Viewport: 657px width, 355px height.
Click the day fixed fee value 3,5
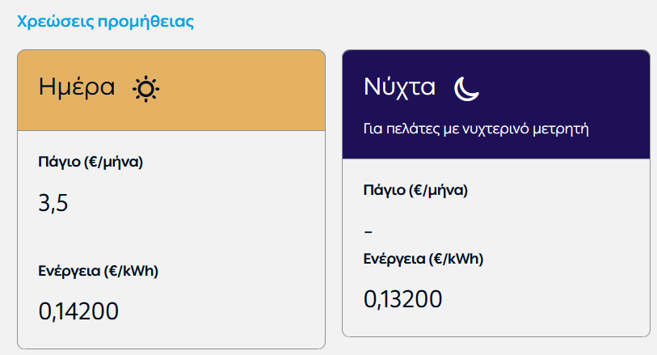point(53,202)
